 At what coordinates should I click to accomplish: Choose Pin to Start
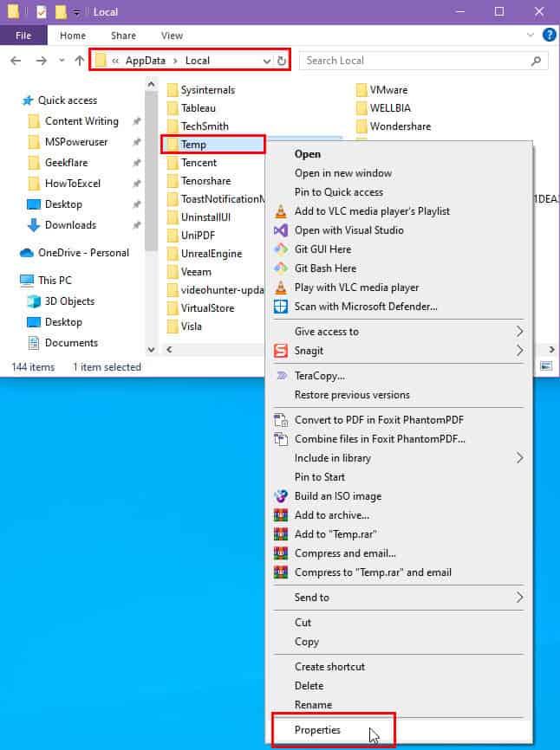[x=320, y=477]
